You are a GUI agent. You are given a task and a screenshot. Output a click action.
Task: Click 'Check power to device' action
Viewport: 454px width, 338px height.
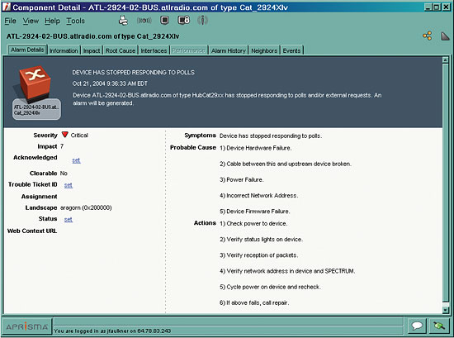pos(253,223)
